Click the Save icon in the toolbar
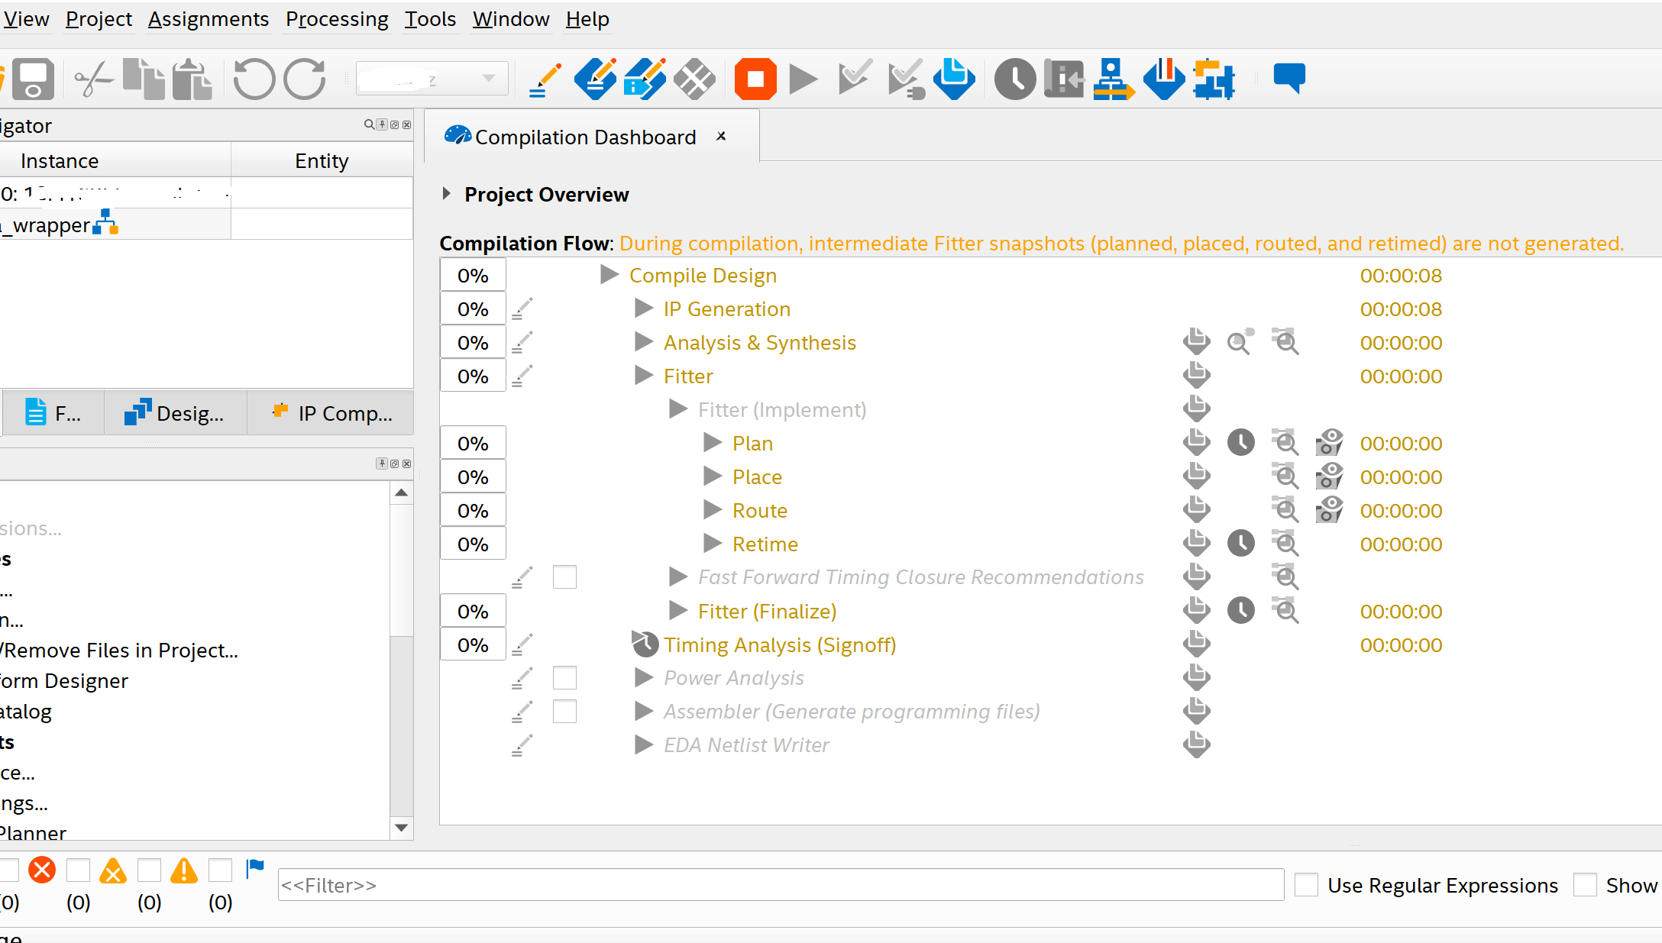This screenshot has width=1662, height=943. click(x=33, y=79)
